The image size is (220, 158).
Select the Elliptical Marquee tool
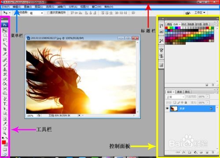click(x=5, y=35)
